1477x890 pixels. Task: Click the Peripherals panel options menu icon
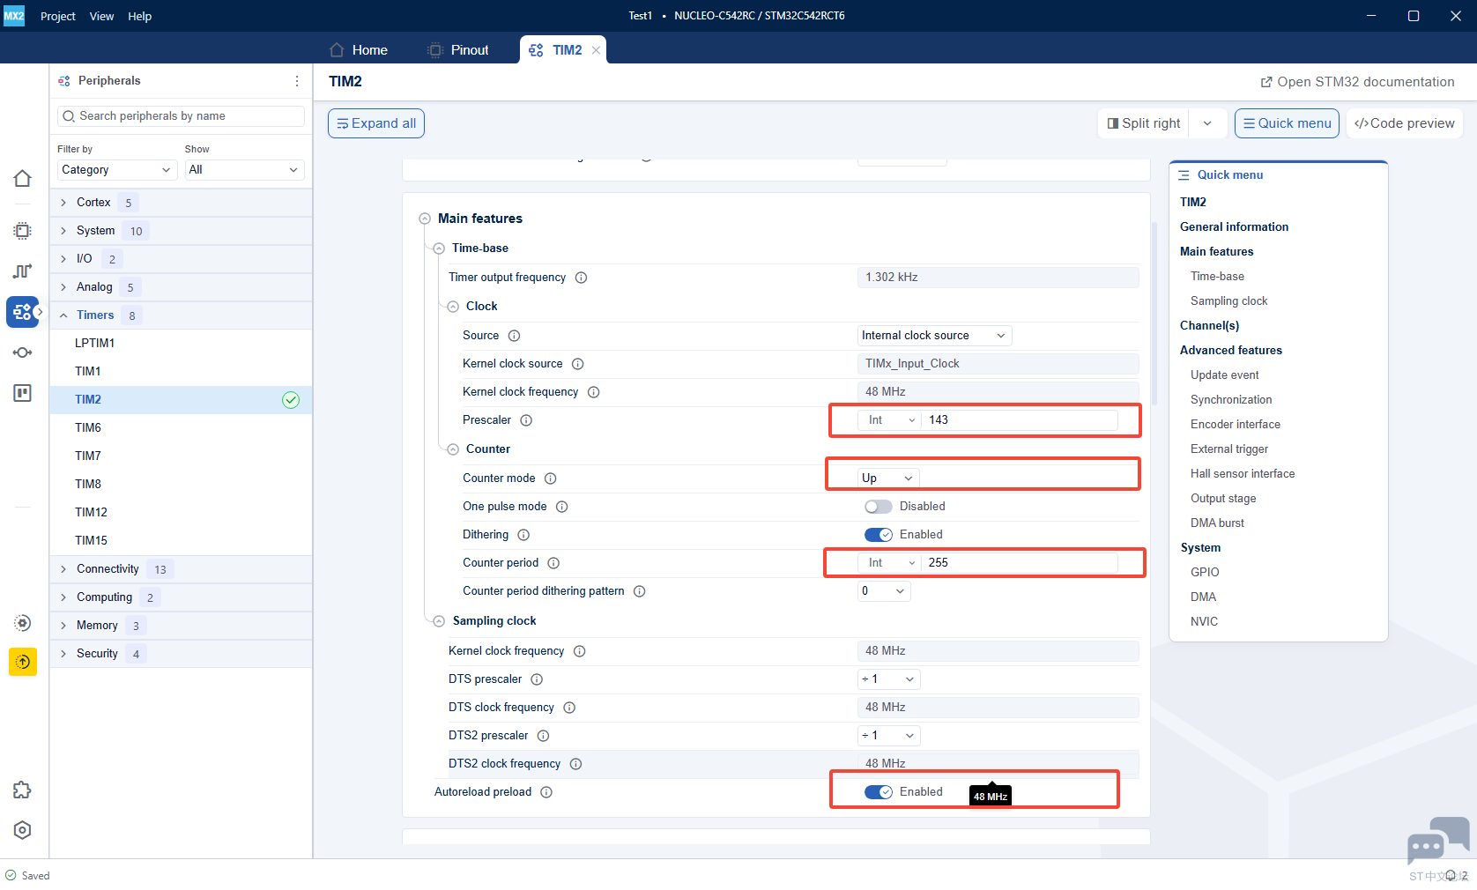[297, 81]
